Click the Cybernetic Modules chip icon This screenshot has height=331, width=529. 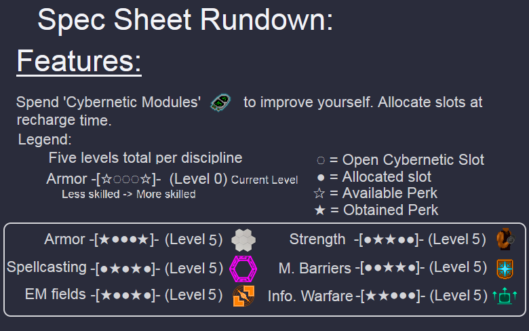coord(220,102)
